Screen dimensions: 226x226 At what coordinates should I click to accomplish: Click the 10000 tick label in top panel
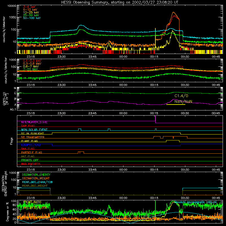pyautogui.click(x=12, y=6)
